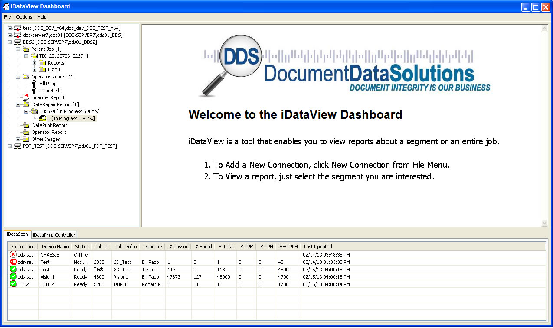
Task: Click the green check icon in Test ob row
Action: pos(13,269)
